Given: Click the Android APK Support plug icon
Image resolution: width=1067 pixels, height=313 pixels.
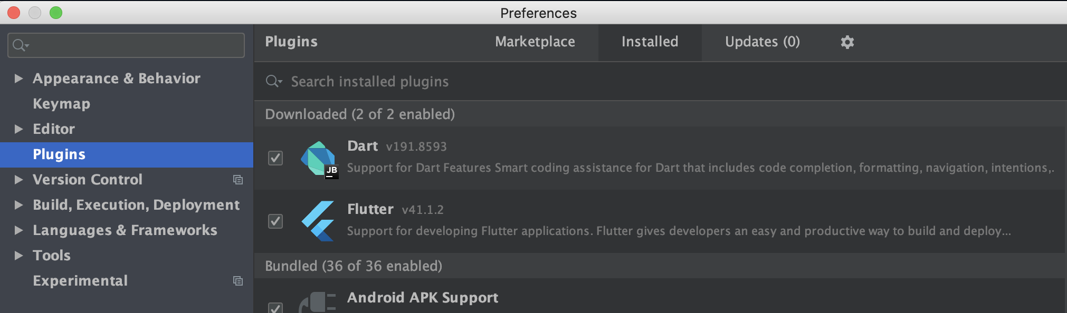Looking at the screenshot, I should tap(318, 302).
